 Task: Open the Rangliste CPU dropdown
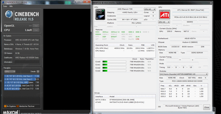(x=10, y=71)
